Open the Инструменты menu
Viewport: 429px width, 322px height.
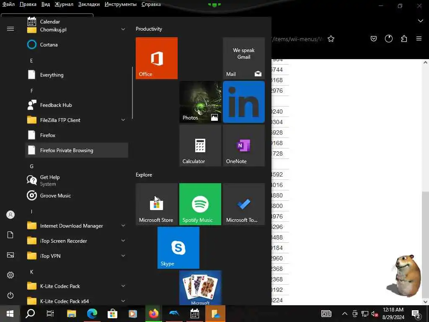pos(121,4)
